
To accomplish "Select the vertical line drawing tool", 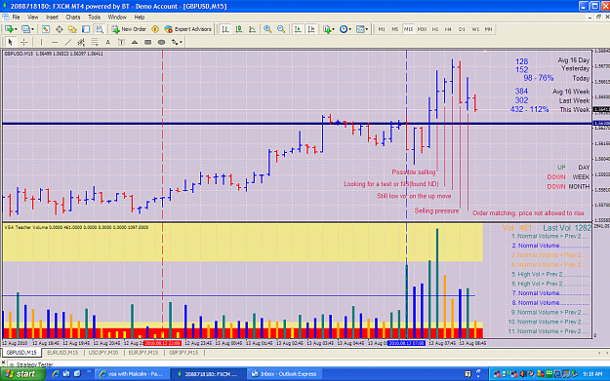I will [41, 42].
